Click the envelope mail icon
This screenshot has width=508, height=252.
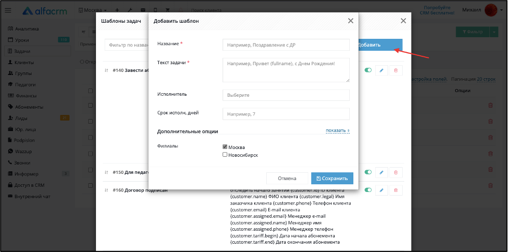[x=143, y=10]
